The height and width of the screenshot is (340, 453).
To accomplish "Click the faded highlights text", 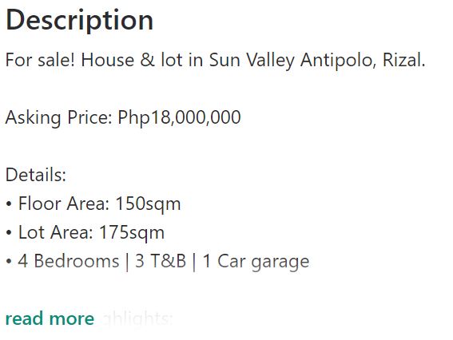I will (x=137, y=319).
